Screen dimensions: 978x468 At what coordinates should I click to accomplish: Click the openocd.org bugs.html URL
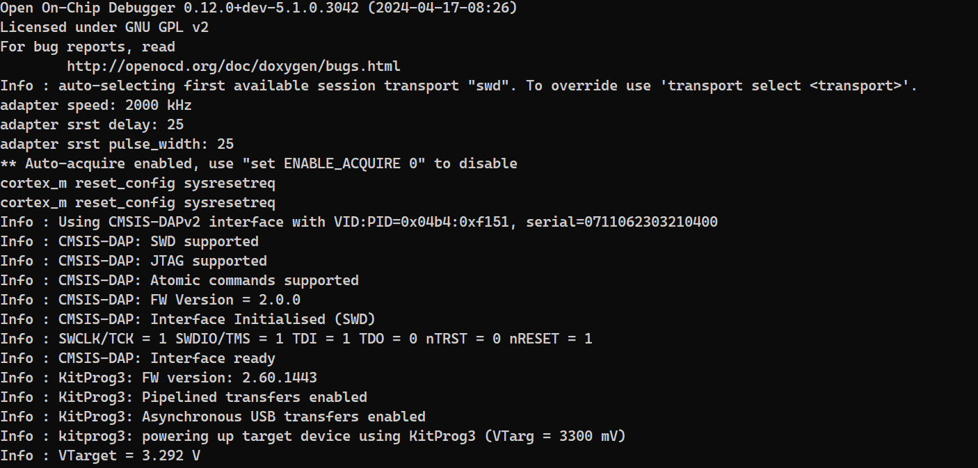234,67
